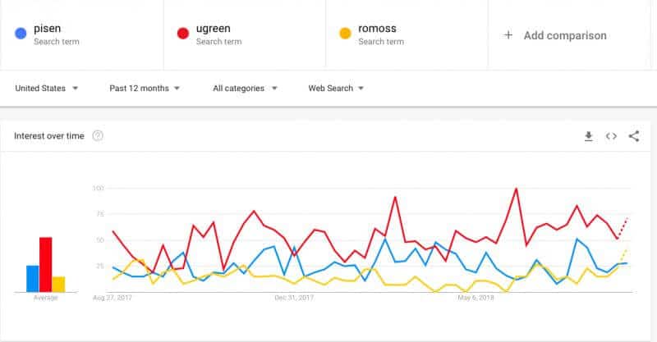Viewport: 657px width, 342px height.
Task: Share the interest over time chart
Action: click(x=634, y=136)
